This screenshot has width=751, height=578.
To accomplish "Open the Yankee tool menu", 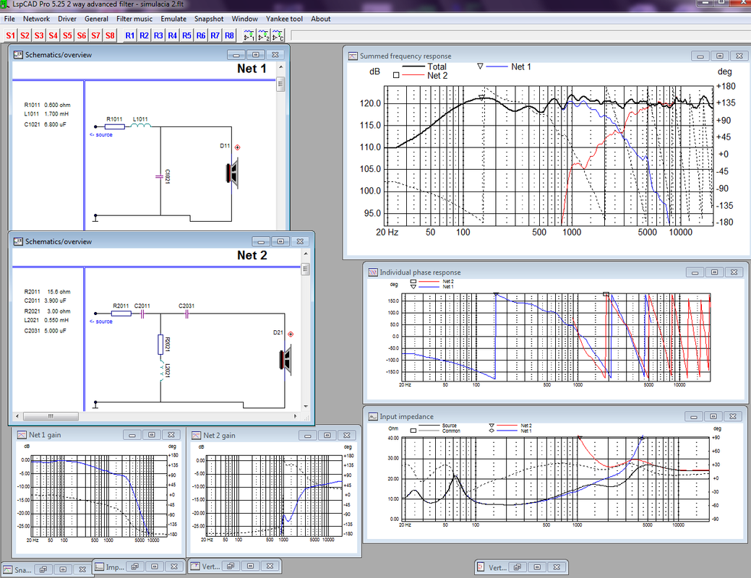I will tap(285, 19).
